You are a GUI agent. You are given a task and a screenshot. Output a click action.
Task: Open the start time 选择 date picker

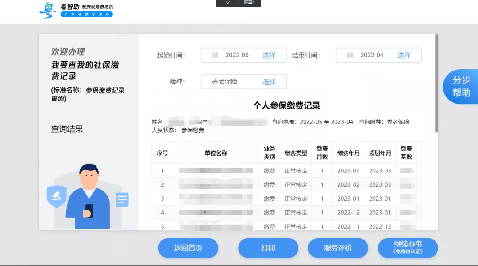point(269,55)
